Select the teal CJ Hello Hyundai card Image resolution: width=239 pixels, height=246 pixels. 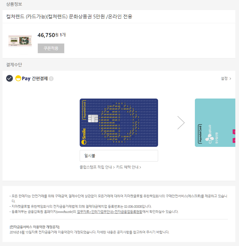pos(215,123)
